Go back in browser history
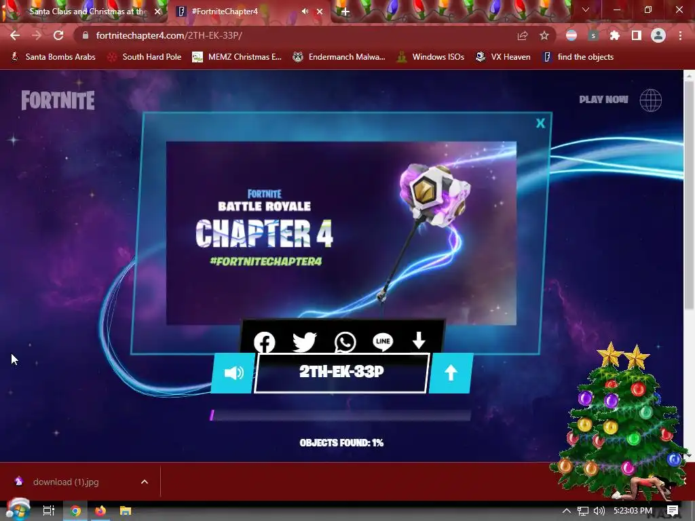The height and width of the screenshot is (521, 695). pos(15,35)
